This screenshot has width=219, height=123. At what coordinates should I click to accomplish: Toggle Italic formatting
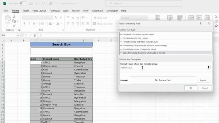tap(29, 24)
